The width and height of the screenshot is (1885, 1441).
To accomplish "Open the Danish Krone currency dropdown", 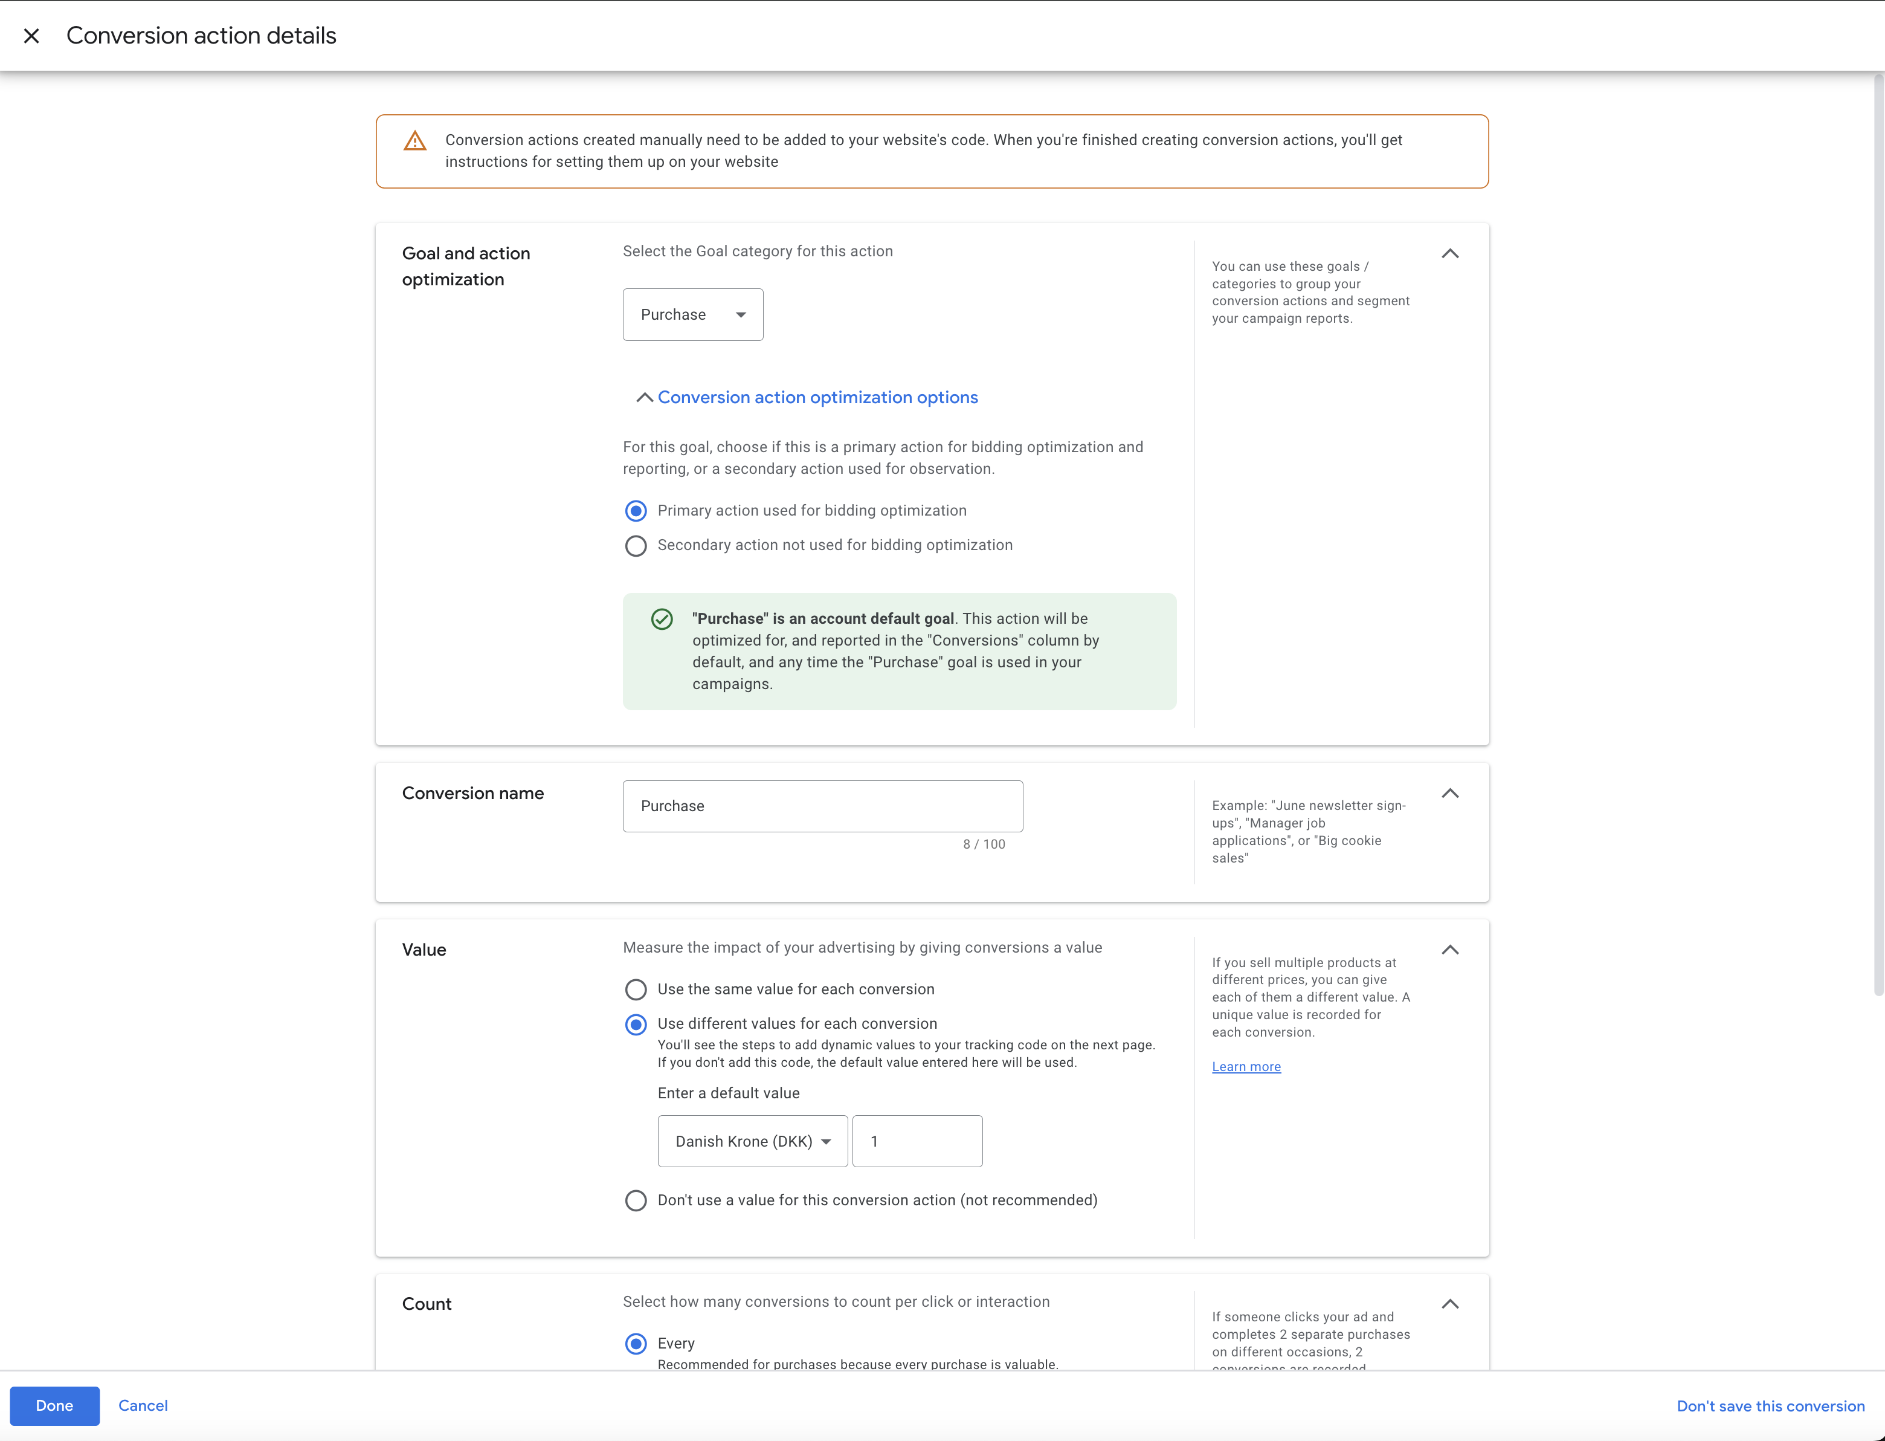I will [x=752, y=1141].
